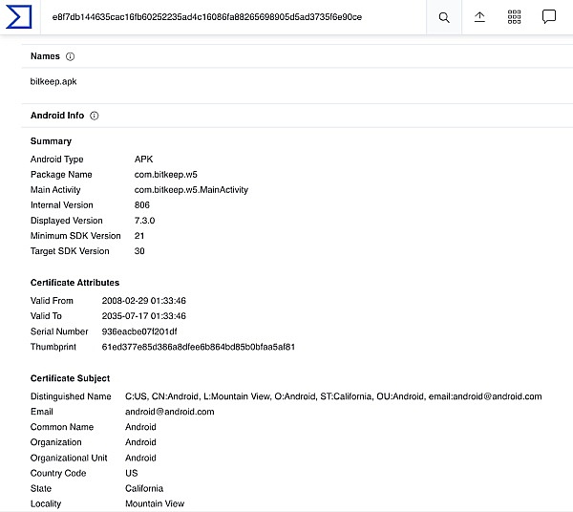Open the apps grid icon

tap(514, 17)
